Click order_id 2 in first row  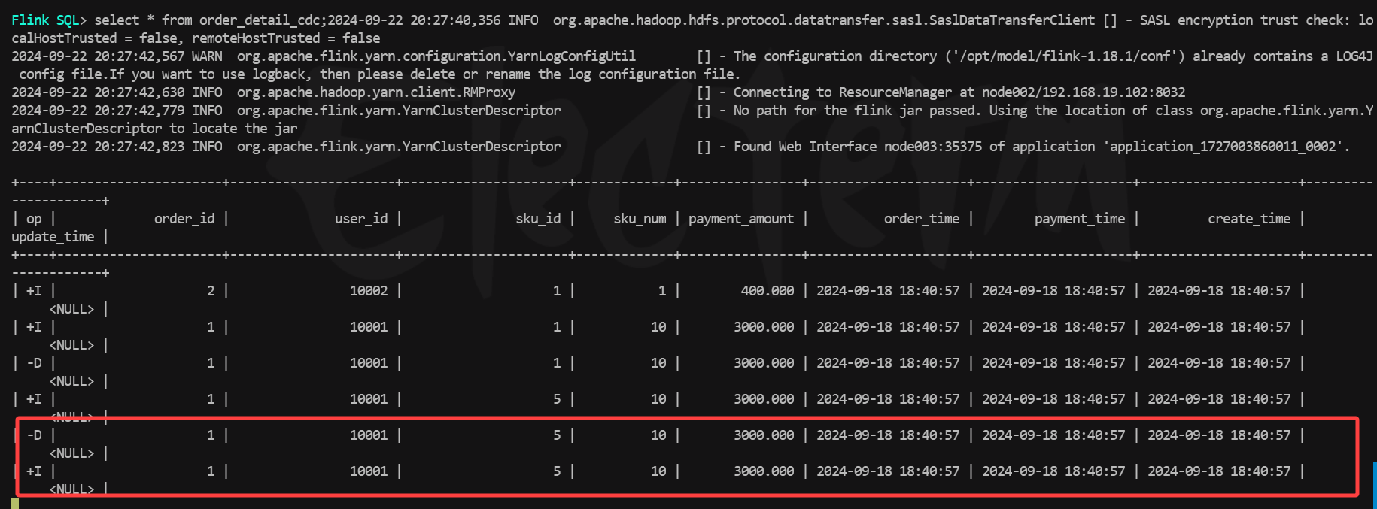pos(211,291)
